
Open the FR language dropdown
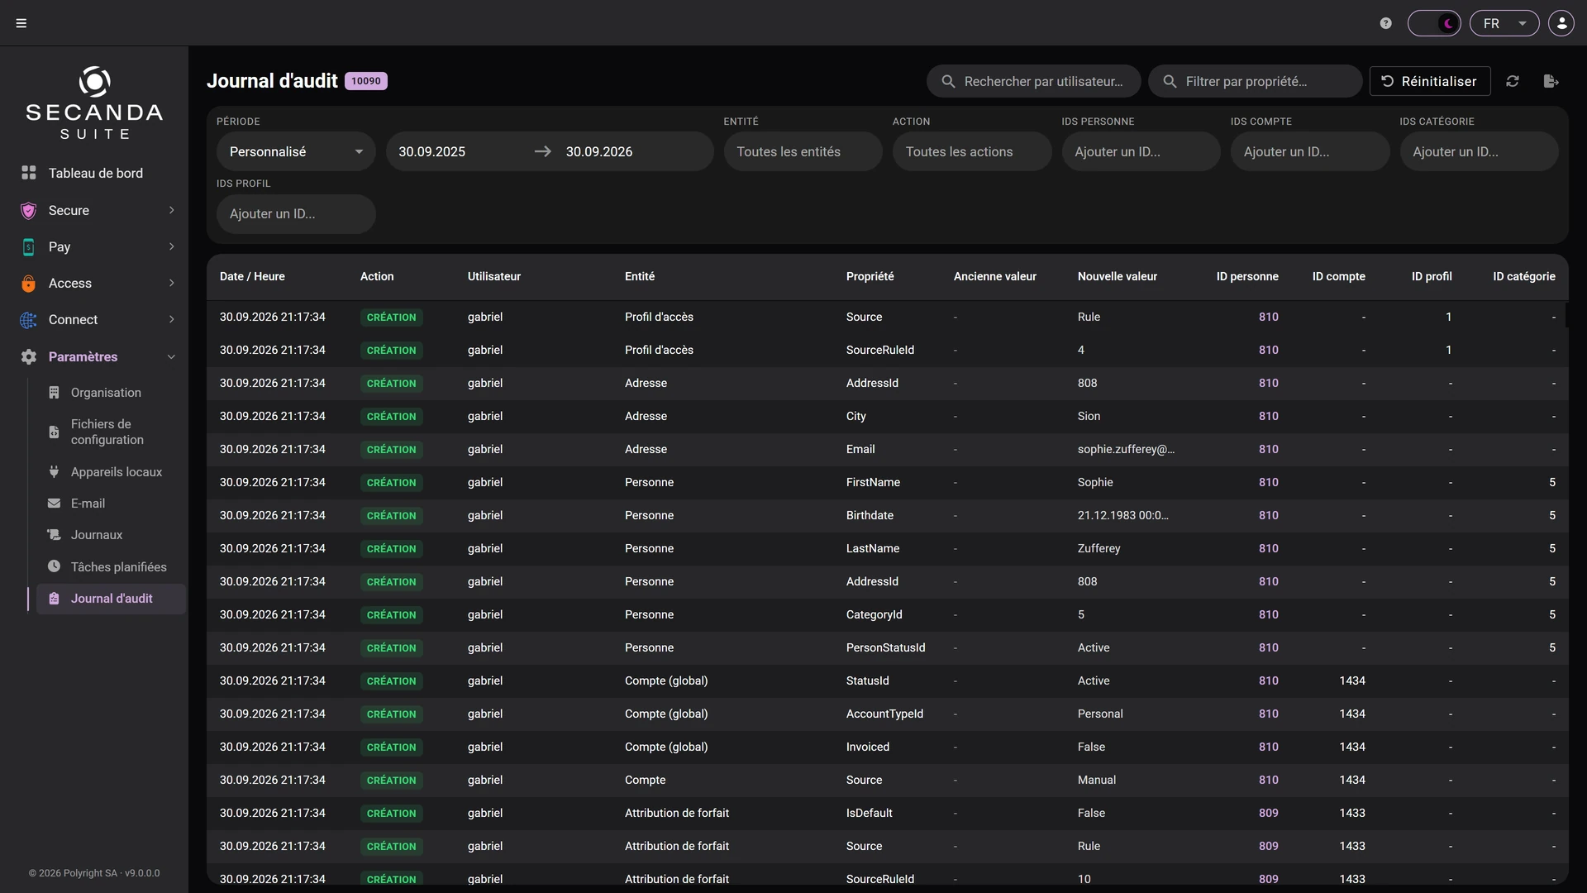(x=1504, y=23)
